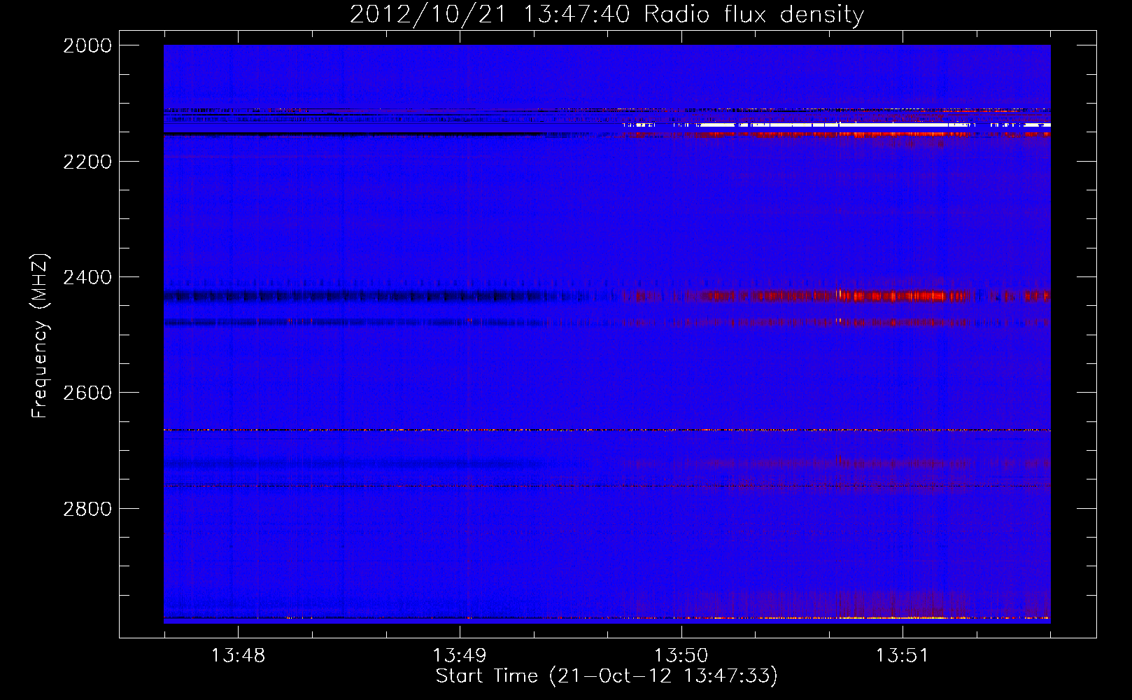Click the 'Frequency (MHZ)' axis title
Viewport: 1132px width, 700px height.
40,336
